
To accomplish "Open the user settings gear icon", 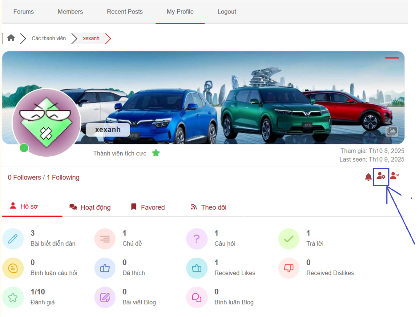I will tap(381, 176).
